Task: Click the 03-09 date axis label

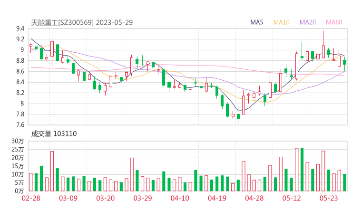Action: tap(68, 198)
